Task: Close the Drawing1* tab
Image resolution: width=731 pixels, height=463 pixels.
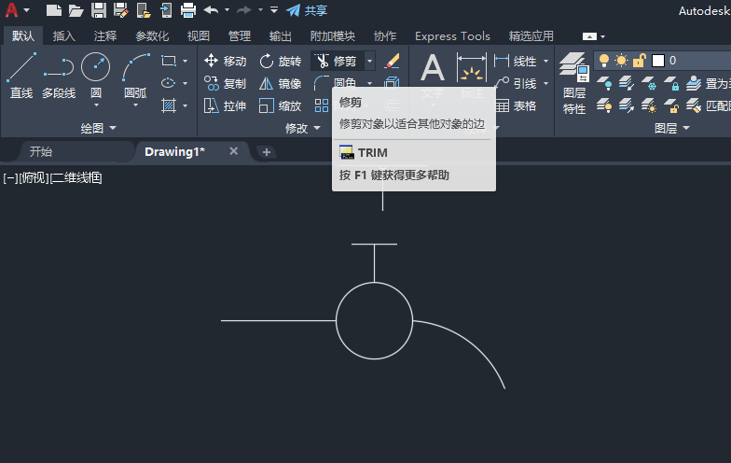Action: click(233, 151)
